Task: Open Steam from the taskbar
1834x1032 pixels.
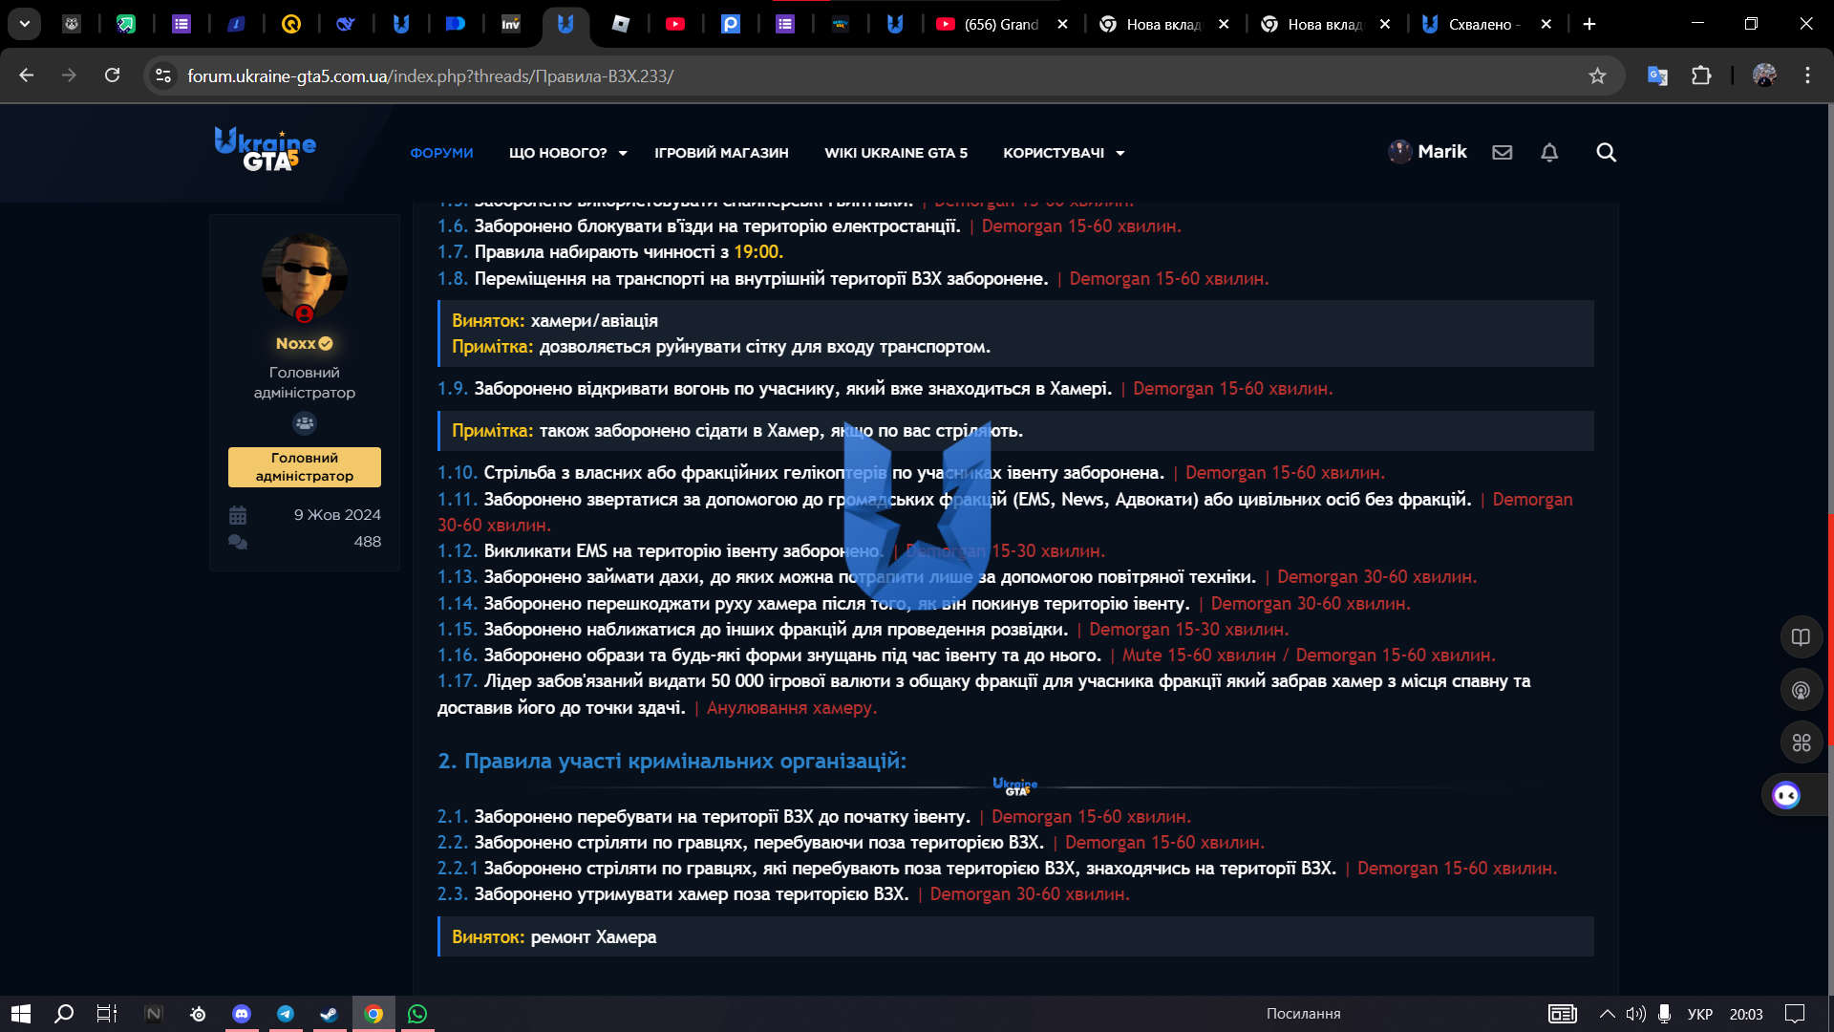Action: point(330,1013)
